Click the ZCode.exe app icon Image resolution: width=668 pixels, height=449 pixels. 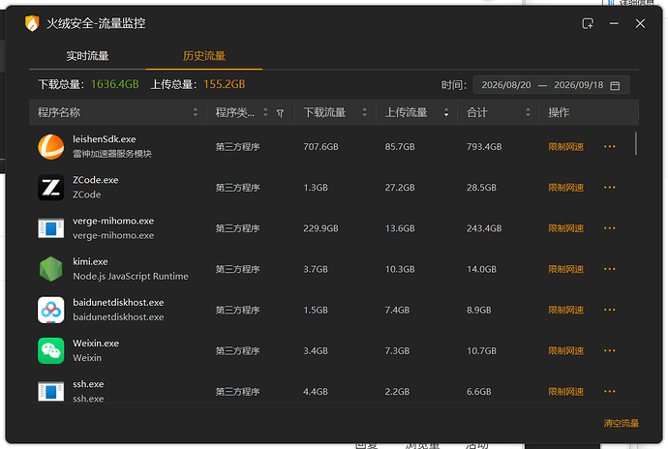[50, 188]
